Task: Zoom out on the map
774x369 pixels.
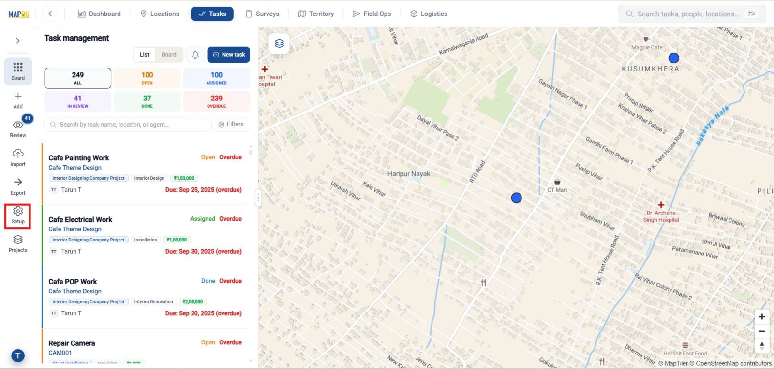Action: pyautogui.click(x=762, y=331)
